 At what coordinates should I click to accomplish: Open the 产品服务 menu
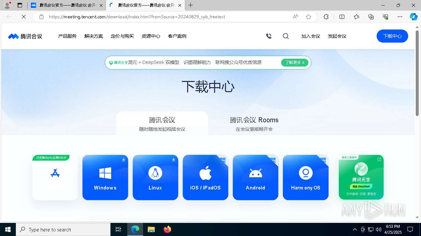point(67,36)
